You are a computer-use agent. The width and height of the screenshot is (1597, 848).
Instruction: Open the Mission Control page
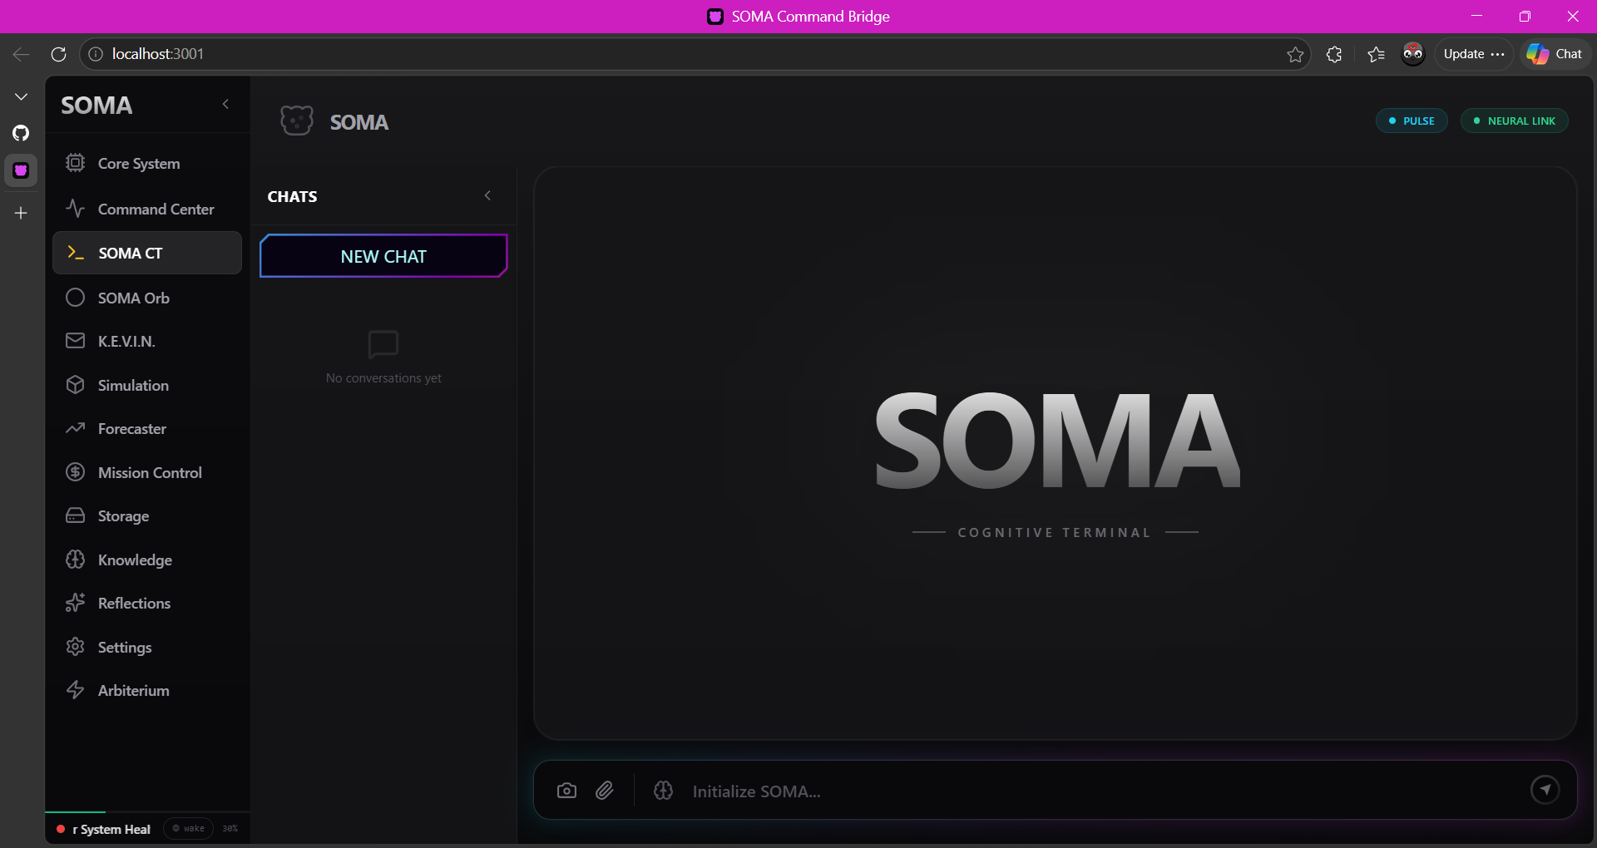pos(147,472)
